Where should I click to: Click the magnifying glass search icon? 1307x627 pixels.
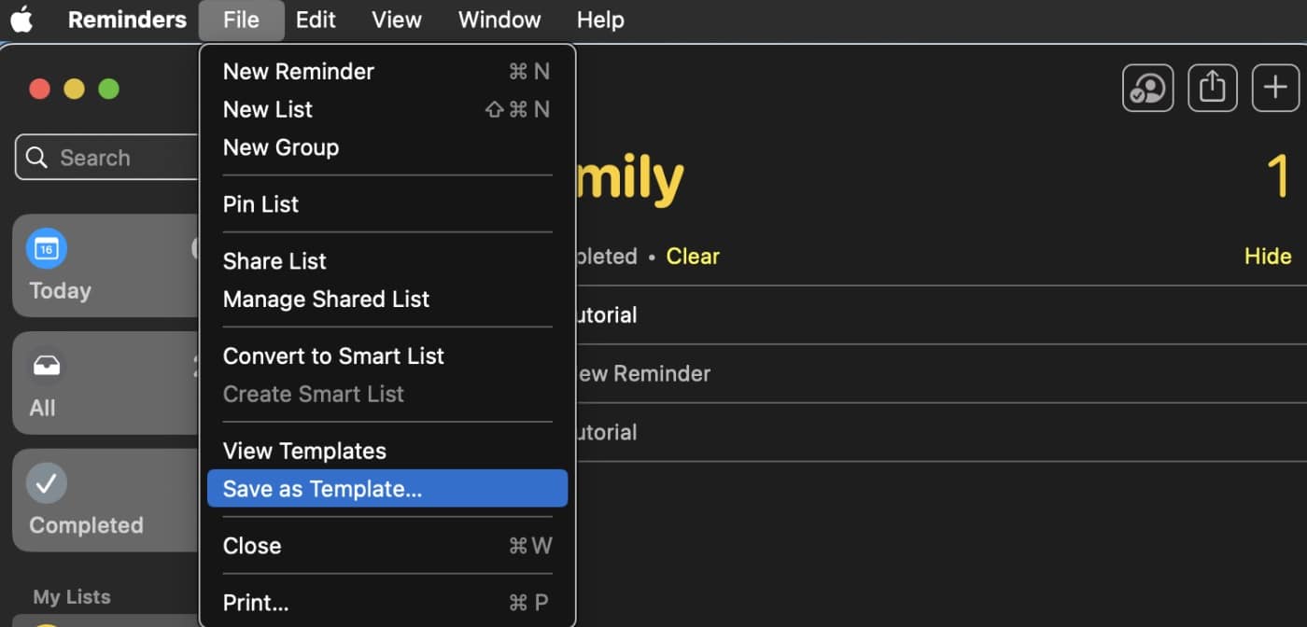[37, 158]
